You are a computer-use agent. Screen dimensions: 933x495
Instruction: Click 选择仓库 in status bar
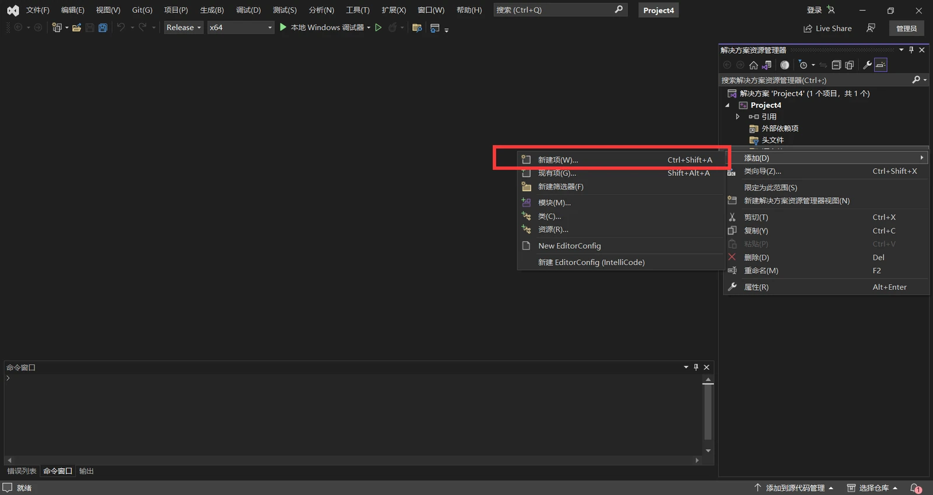(x=872, y=488)
